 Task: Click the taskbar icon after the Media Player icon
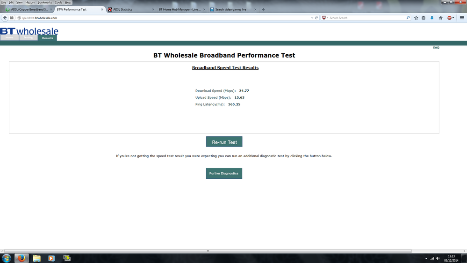pos(67,258)
